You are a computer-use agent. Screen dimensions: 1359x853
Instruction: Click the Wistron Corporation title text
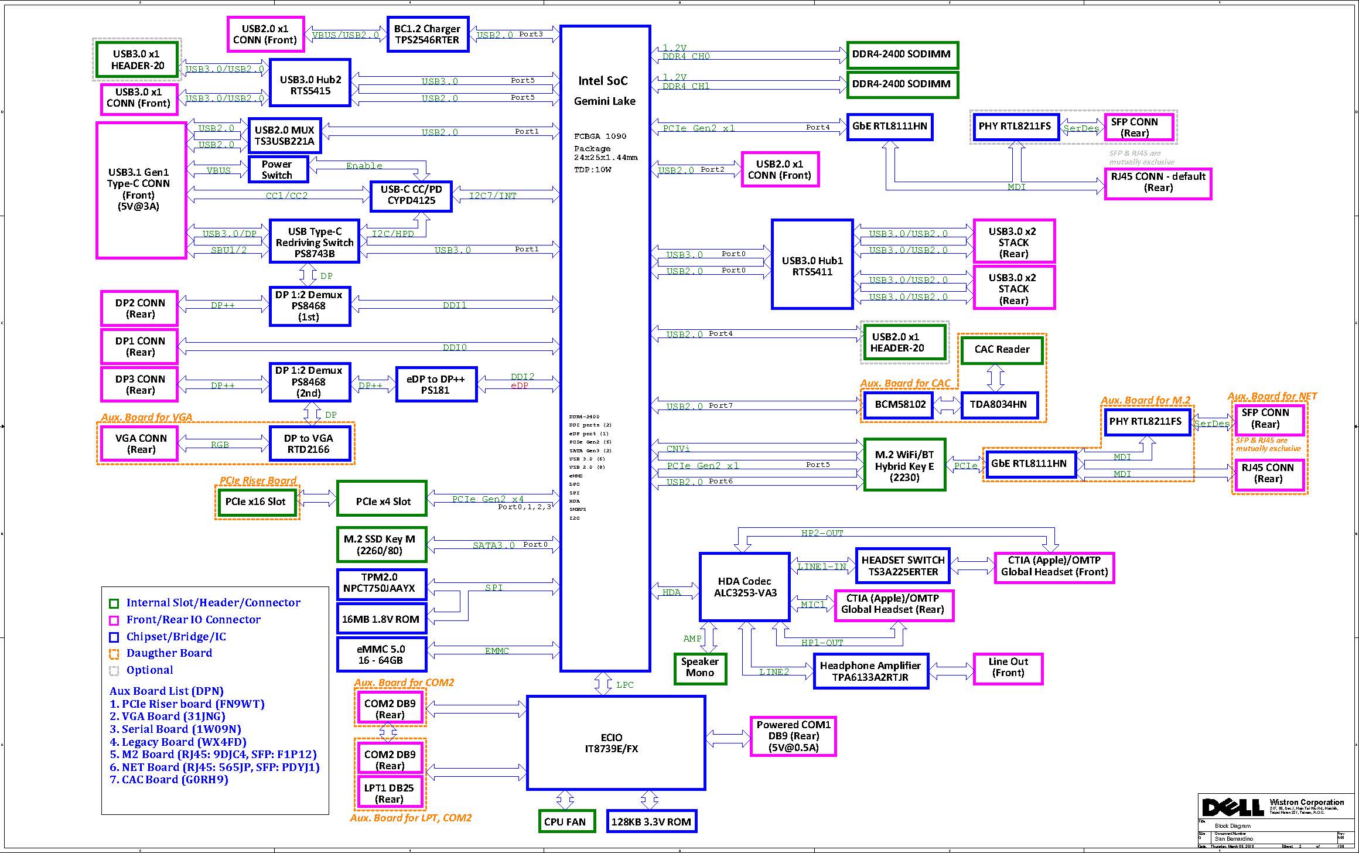1307,803
